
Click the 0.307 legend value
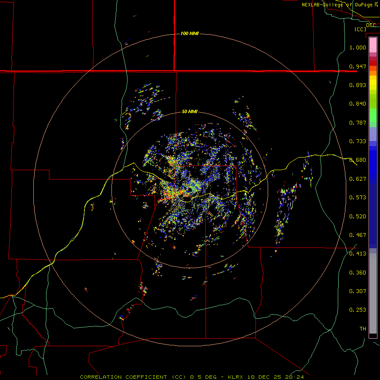click(x=358, y=291)
